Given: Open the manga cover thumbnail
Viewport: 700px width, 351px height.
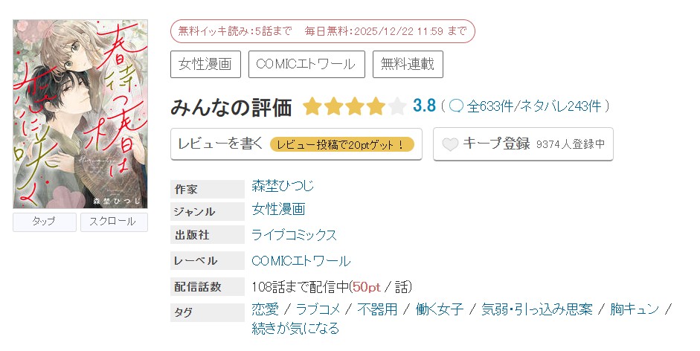Looking at the screenshot, I should coord(80,114).
